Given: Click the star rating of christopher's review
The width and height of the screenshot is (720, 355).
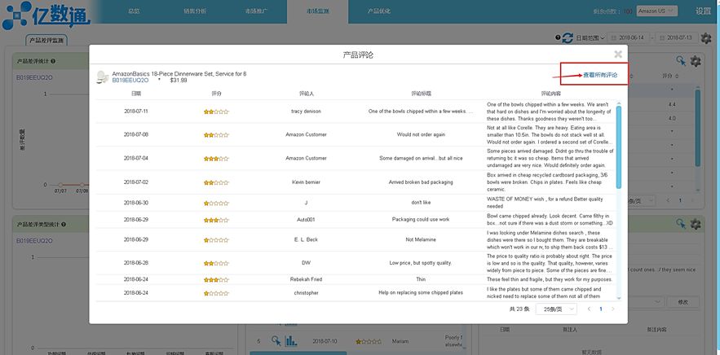Looking at the screenshot, I should coord(216,292).
